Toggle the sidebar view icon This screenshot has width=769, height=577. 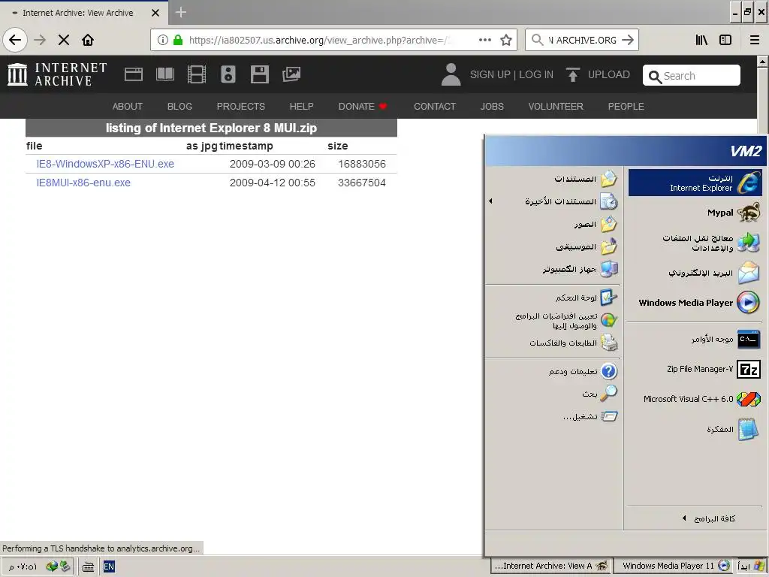click(725, 40)
